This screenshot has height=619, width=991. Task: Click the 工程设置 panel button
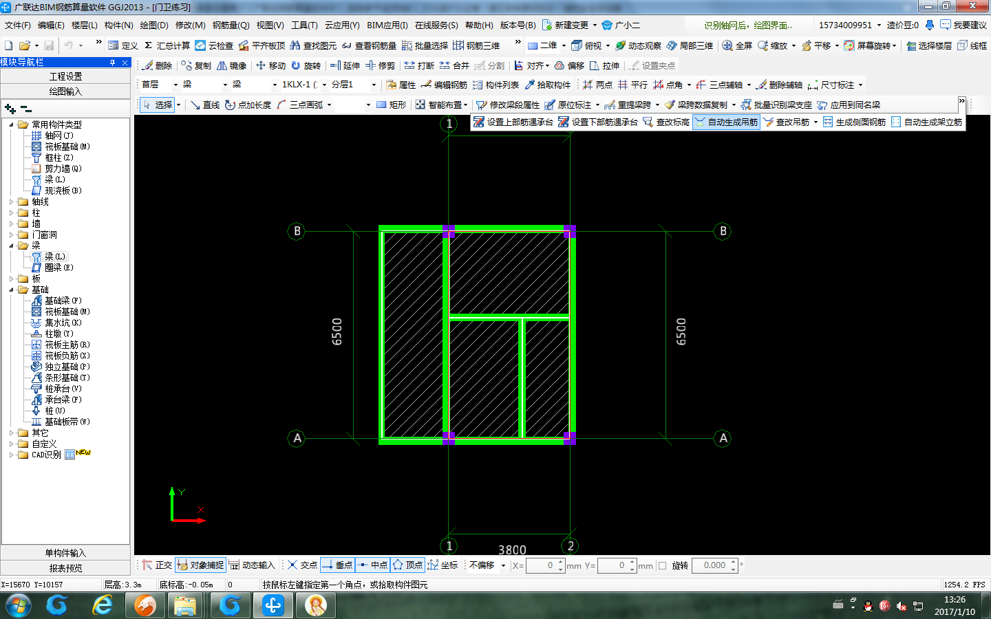pos(65,76)
